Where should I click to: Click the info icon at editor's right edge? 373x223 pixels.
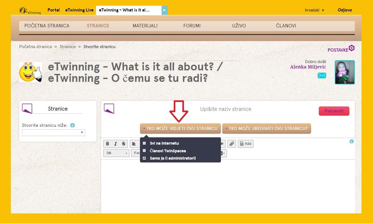pyautogui.click(x=351, y=141)
